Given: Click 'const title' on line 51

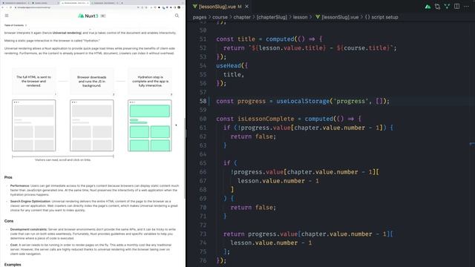Looking at the screenshot, I should pos(236,39).
